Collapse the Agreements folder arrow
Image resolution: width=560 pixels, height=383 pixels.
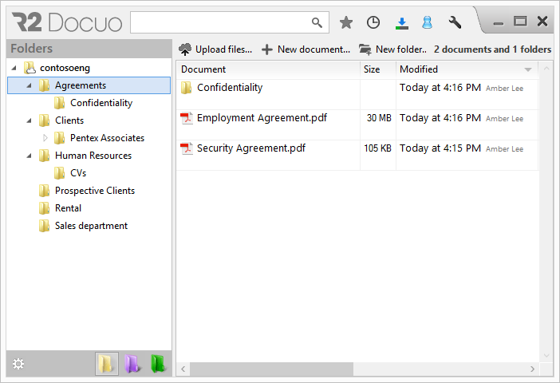[30, 85]
